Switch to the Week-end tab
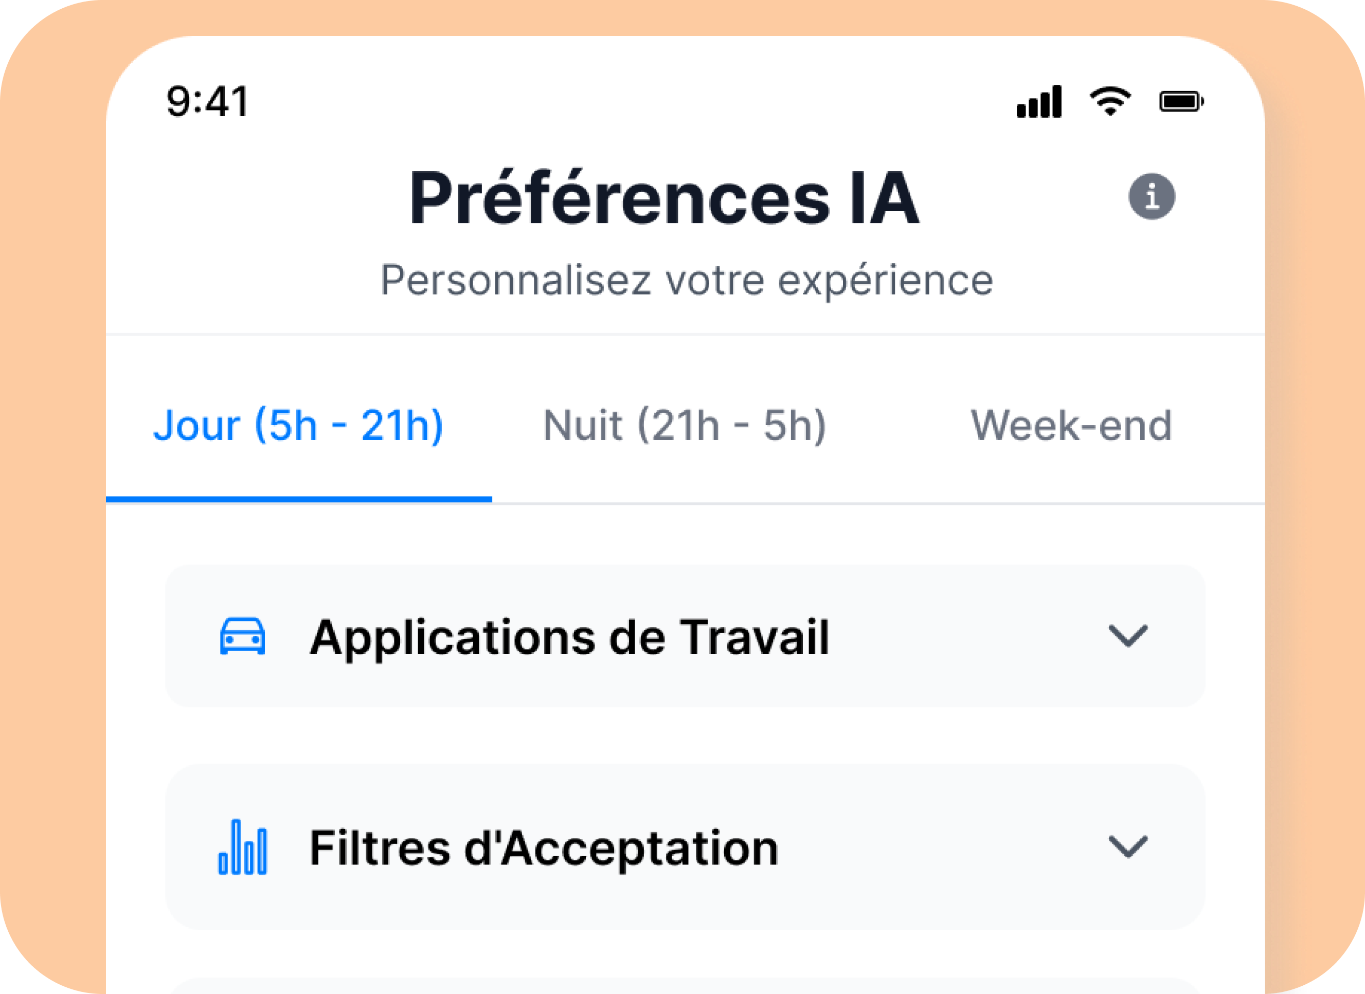Viewport: 1365px width, 994px height. (1071, 426)
